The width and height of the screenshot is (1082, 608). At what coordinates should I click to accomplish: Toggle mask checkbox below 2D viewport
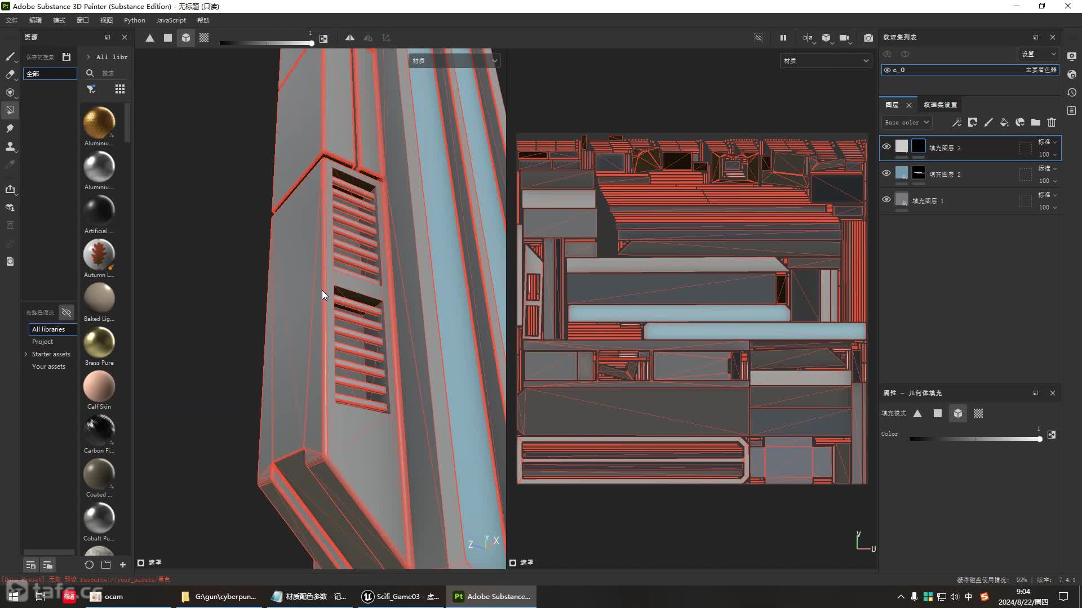tap(513, 562)
